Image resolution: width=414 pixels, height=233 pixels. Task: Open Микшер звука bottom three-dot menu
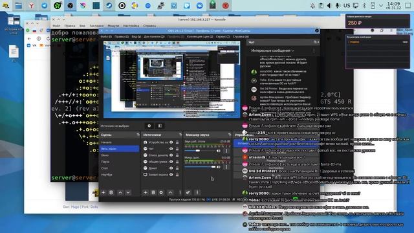[x=197, y=193]
